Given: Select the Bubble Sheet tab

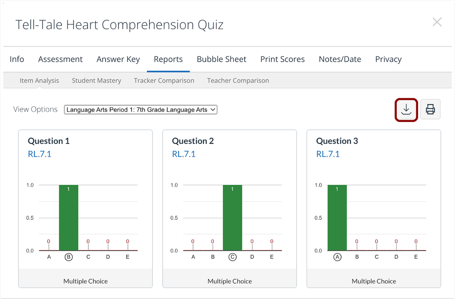Looking at the screenshot, I should (221, 59).
